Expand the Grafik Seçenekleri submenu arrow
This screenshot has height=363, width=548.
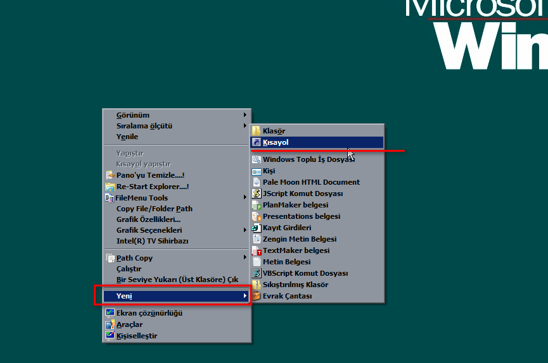[245, 230]
